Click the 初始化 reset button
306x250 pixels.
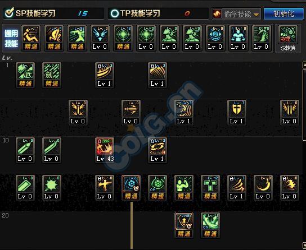(283, 14)
